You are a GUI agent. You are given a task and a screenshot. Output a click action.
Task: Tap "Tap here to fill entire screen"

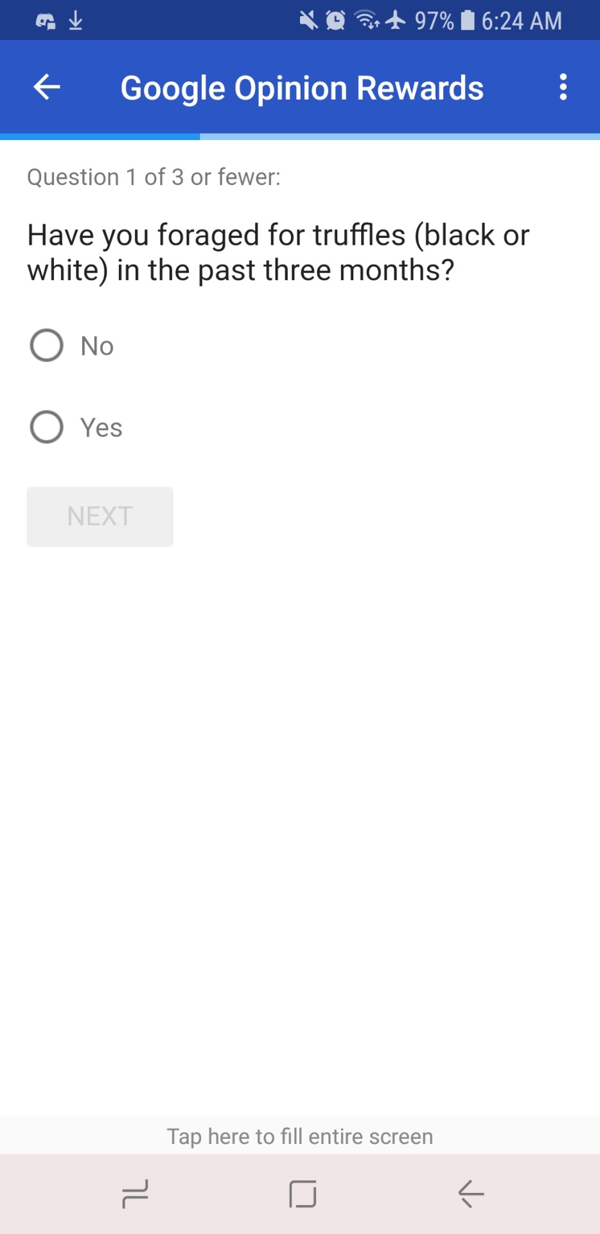point(300,1136)
